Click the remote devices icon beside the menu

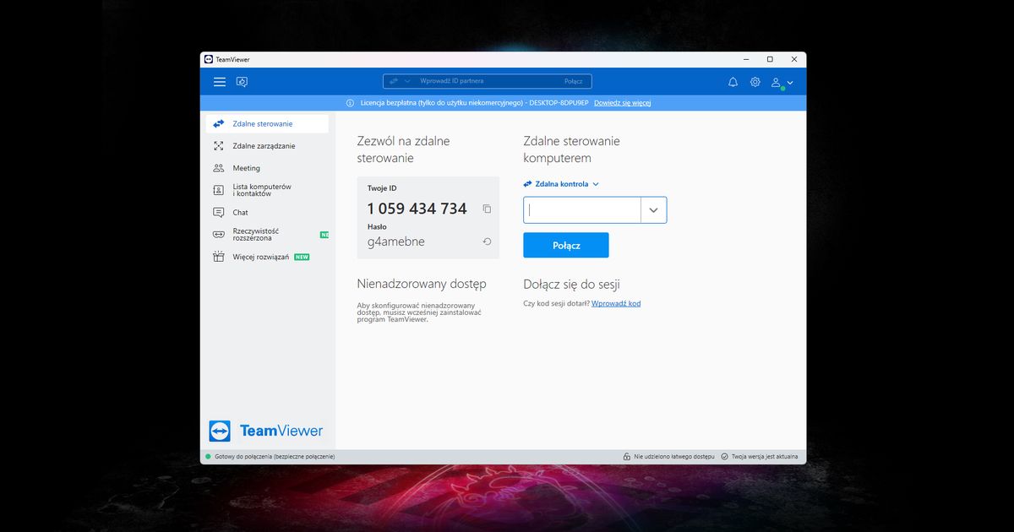click(x=242, y=81)
